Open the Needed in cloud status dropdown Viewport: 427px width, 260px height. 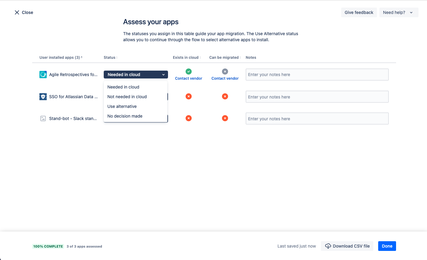coord(136,75)
